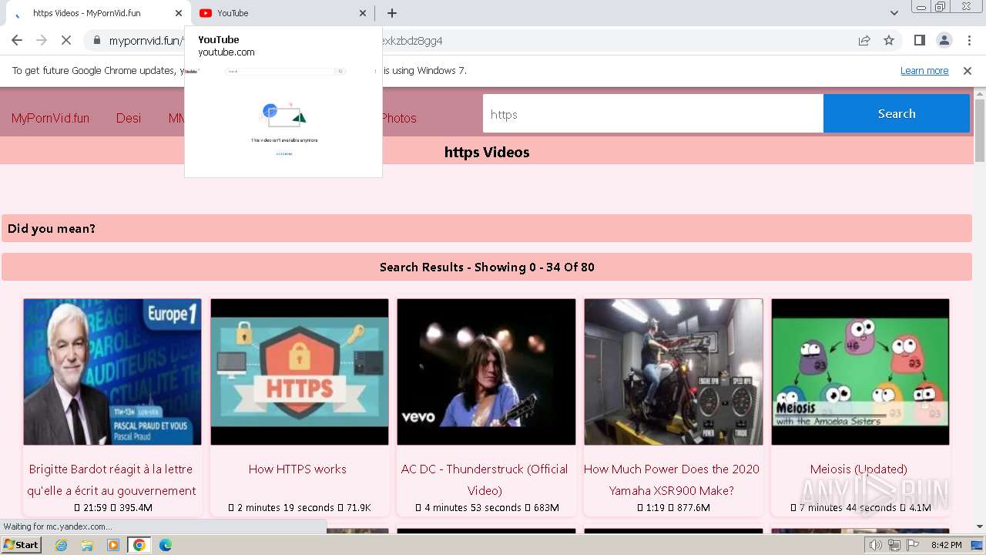This screenshot has width=986, height=555.
Task: Click the scrollbar down arrow
Action: coord(980,527)
